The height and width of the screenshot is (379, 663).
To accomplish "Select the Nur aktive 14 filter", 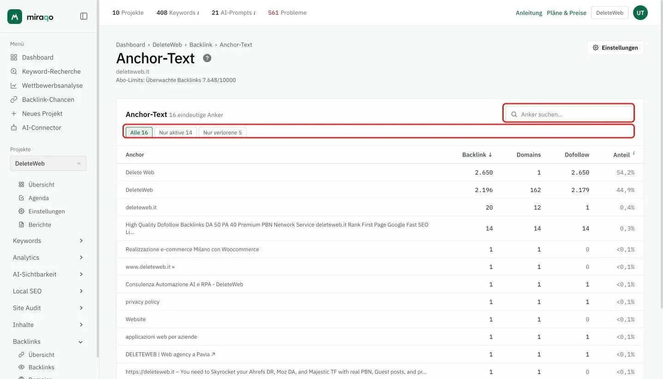I will point(175,133).
